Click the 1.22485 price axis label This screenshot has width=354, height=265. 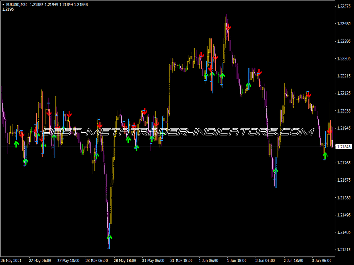[344, 24]
